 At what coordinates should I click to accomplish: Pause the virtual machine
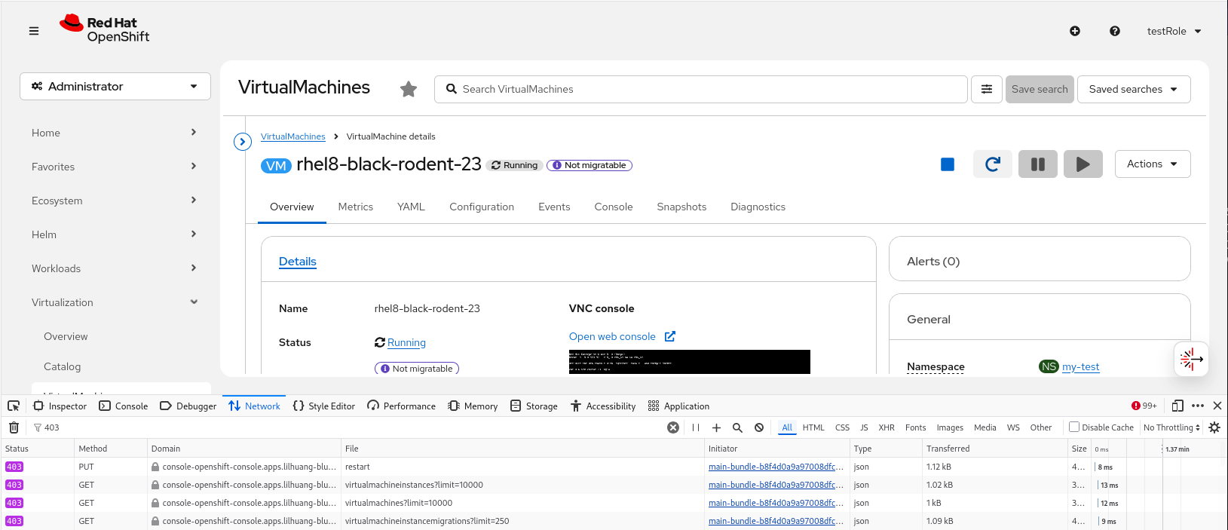[1038, 164]
